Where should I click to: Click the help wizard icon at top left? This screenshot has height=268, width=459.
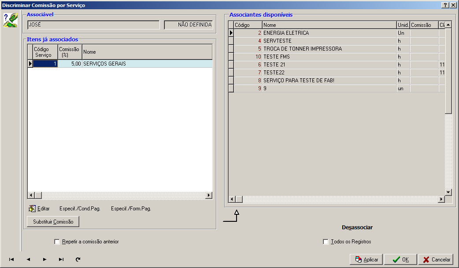(x=10, y=20)
